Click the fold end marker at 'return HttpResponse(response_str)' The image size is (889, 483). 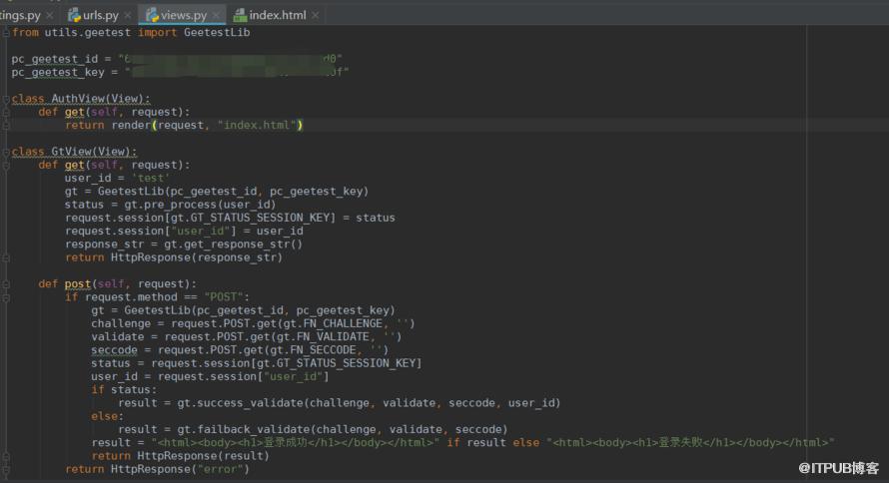point(6,258)
